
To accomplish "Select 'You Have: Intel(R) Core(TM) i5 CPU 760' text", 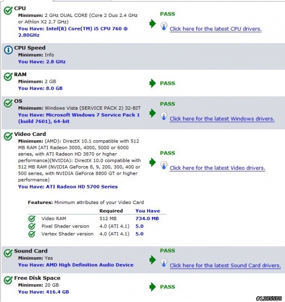I will click(73, 29).
